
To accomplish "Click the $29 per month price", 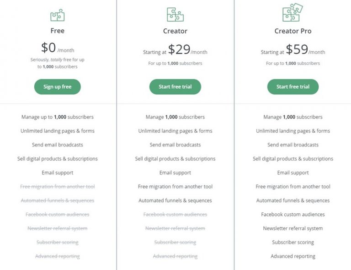I will coord(187,50).
